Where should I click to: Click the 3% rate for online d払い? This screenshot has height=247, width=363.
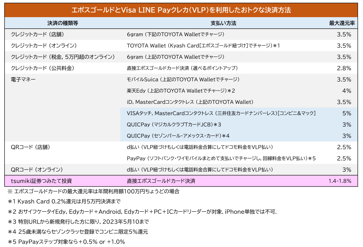(x=347, y=170)
